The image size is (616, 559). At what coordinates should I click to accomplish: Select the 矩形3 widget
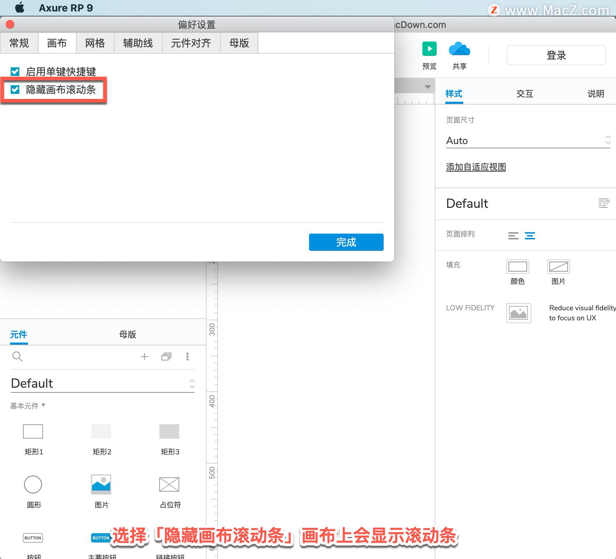(x=169, y=431)
